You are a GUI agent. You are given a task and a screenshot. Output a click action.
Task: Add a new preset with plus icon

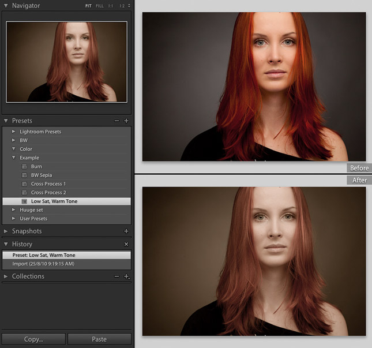pyautogui.click(x=126, y=121)
